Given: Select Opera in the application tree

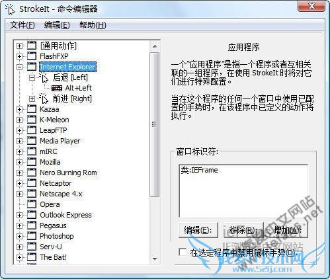Looking at the screenshot, I should click(x=50, y=204).
